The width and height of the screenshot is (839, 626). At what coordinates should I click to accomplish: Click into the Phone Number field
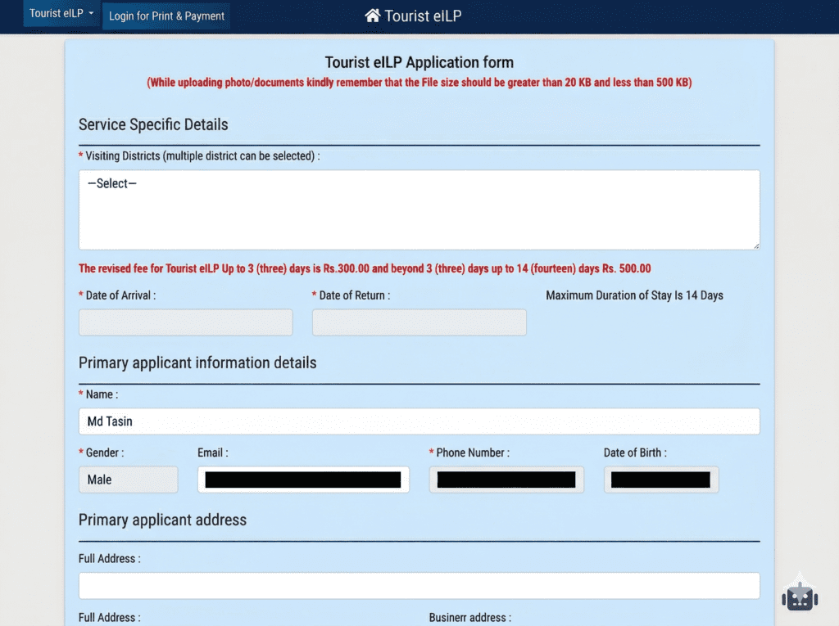[506, 480]
